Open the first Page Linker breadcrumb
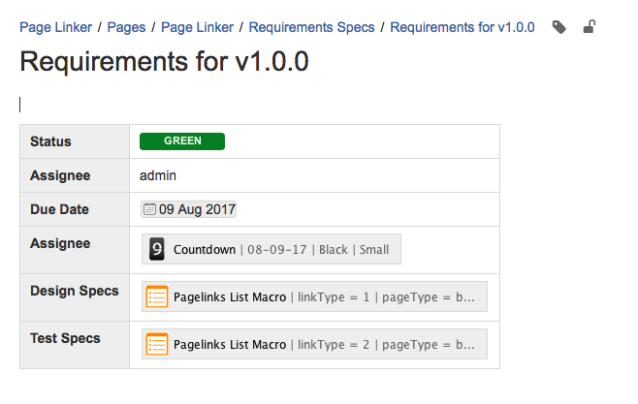 click(x=56, y=27)
